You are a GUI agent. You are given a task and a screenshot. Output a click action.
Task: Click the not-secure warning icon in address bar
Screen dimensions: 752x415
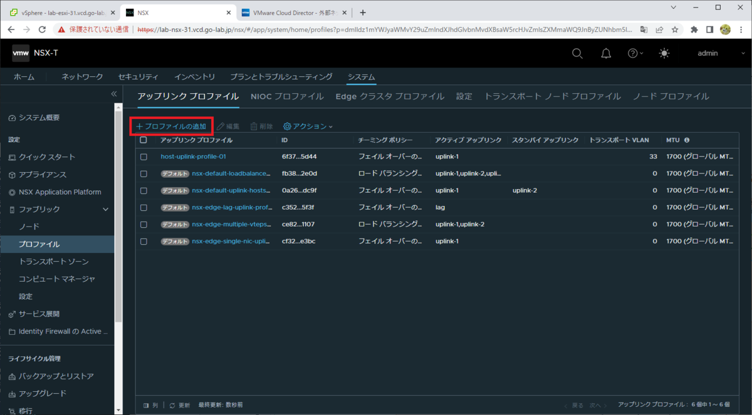click(x=61, y=29)
